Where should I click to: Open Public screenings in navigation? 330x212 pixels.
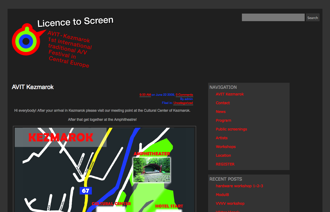[x=231, y=129]
